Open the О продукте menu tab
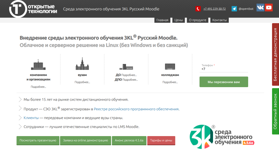 pos(198,20)
